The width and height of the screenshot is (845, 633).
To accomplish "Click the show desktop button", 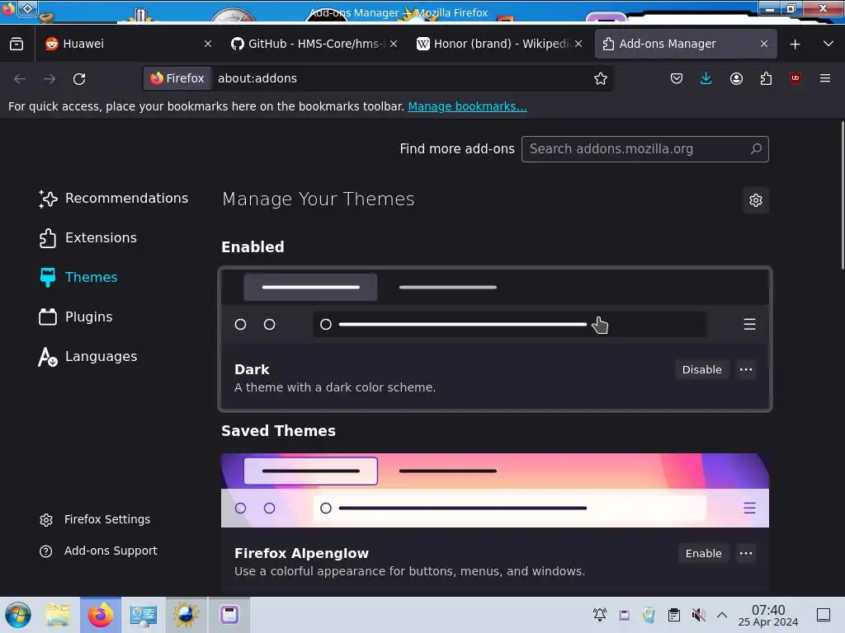I will (x=823, y=615).
